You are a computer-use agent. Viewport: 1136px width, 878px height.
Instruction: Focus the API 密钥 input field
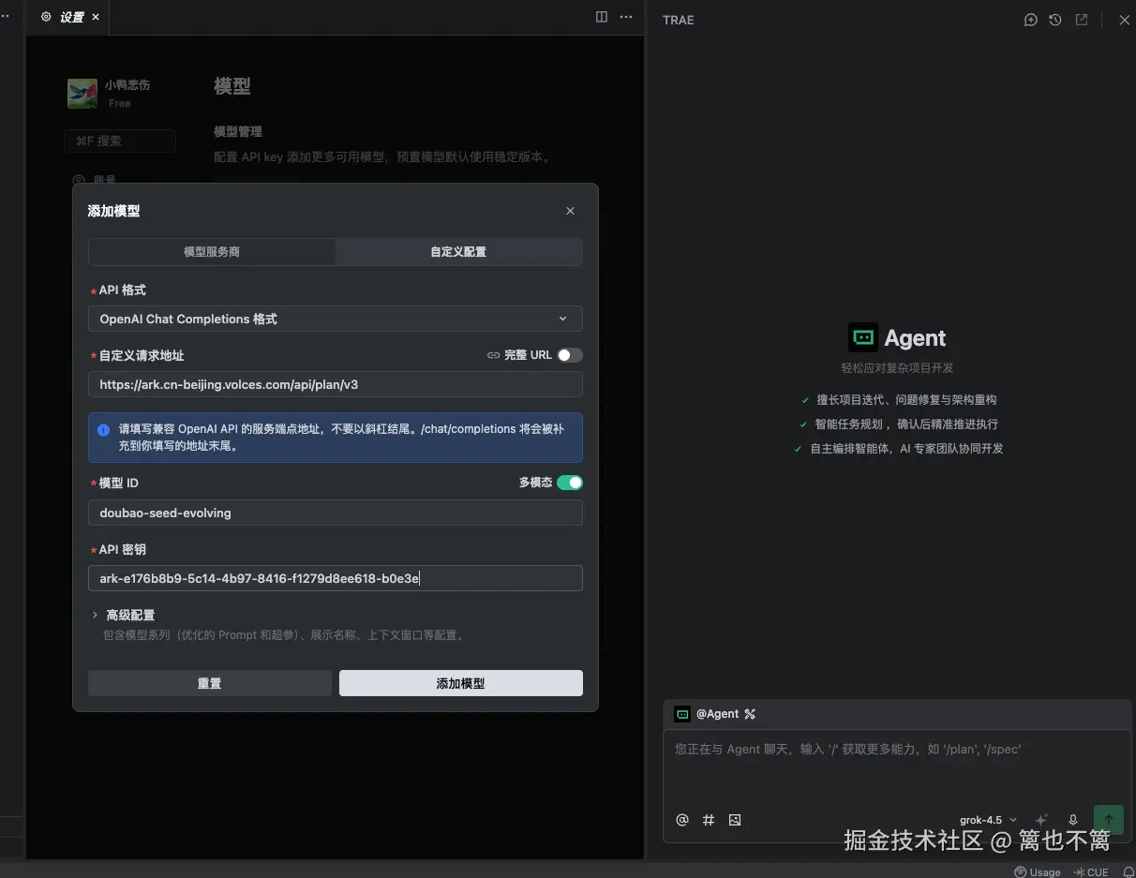(x=336, y=578)
